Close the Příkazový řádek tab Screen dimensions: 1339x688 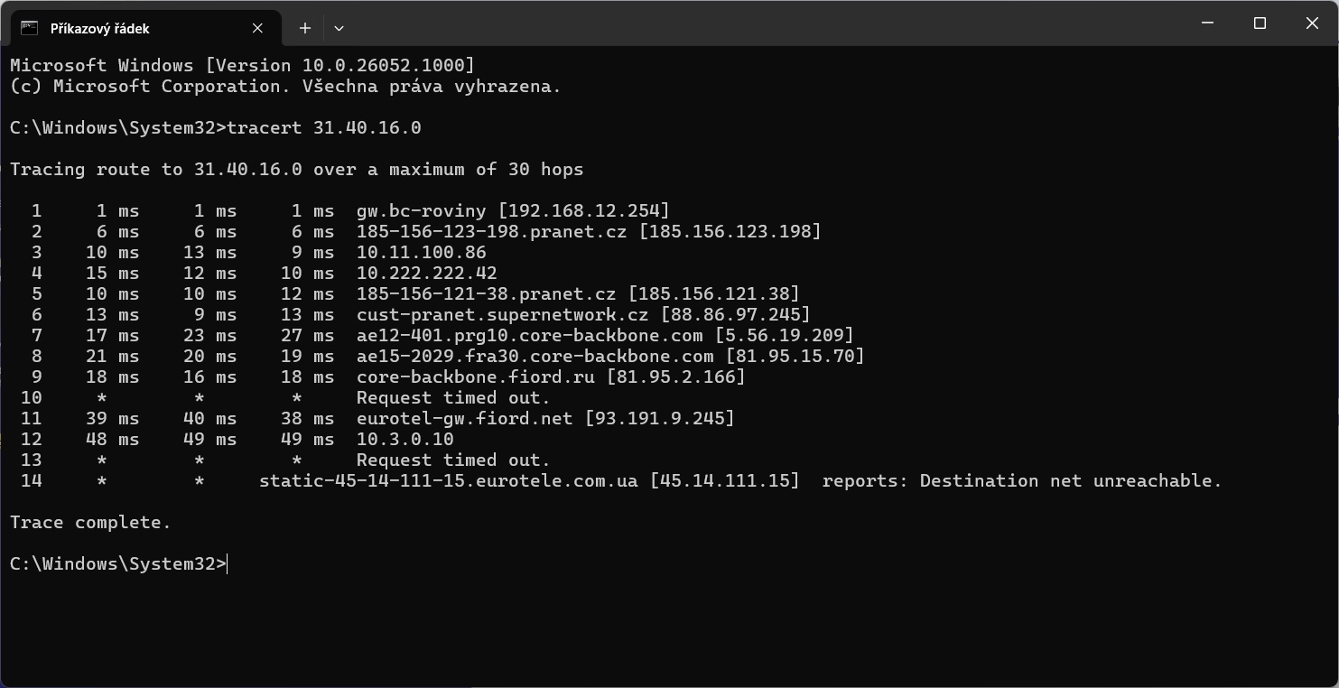tap(257, 28)
